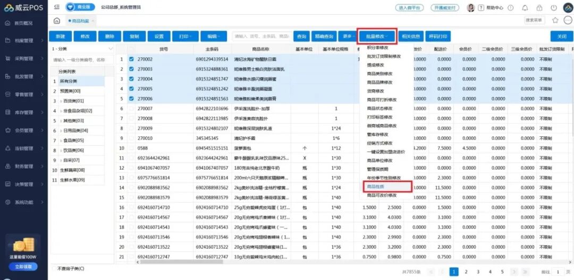Viewport: 574px width, 280px height.
Task: Go to page 3 in pagination
Action: click(478, 272)
